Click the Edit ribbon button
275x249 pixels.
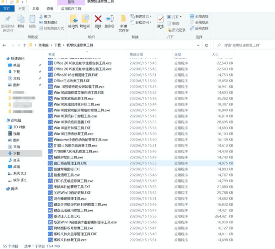click(x=173, y=24)
